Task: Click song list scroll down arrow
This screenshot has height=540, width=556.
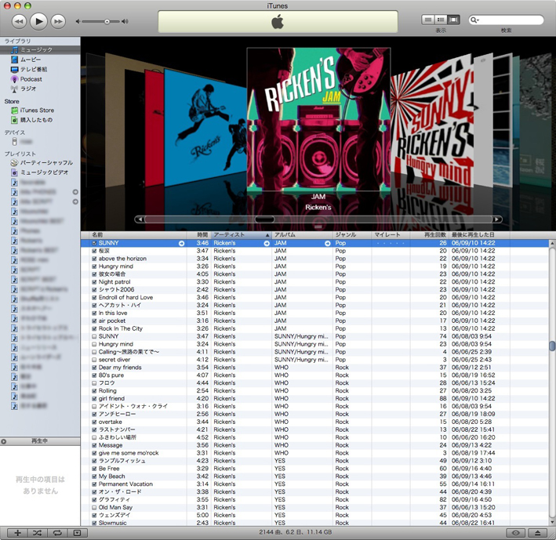Action: (x=552, y=523)
